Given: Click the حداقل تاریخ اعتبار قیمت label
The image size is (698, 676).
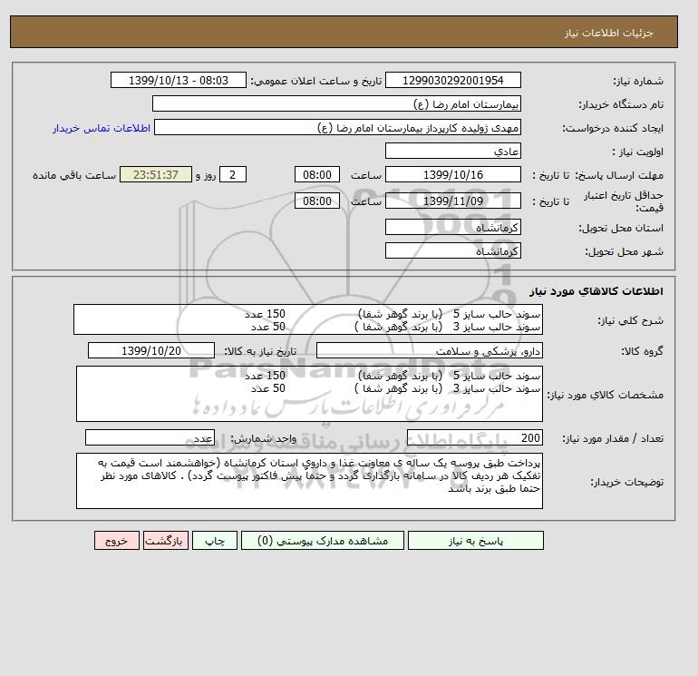Looking at the screenshot, I should (624, 201).
